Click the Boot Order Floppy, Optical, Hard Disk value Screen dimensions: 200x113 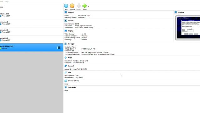pos(83,26)
